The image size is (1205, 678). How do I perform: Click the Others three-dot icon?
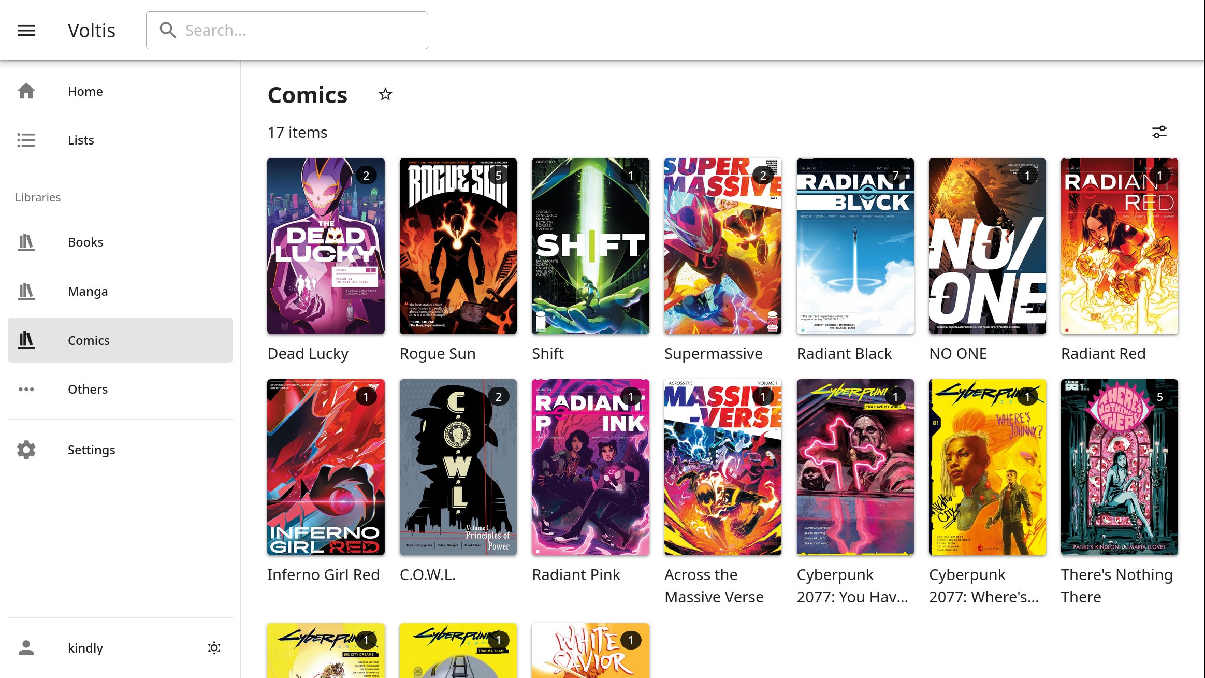coord(26,389)
